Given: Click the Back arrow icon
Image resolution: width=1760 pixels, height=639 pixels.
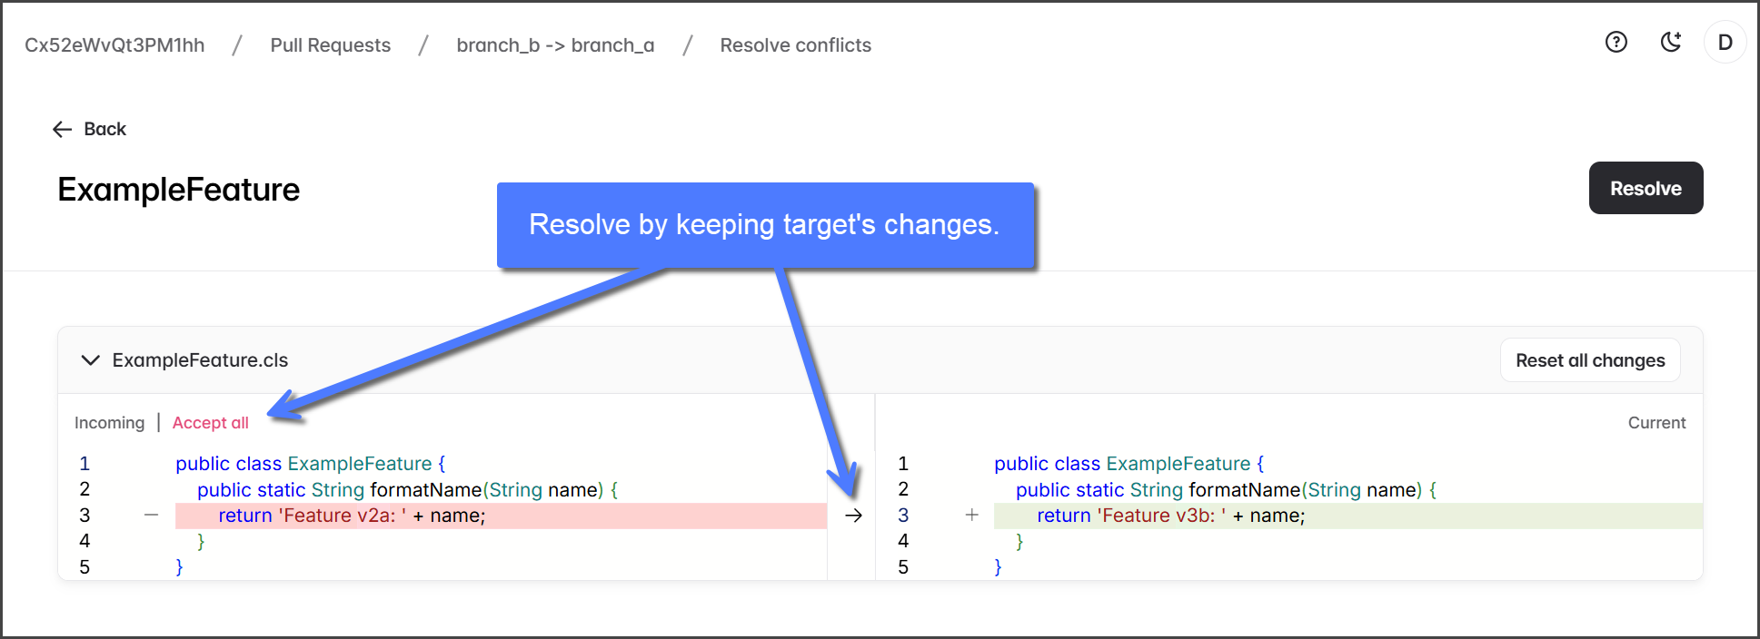Looking at the screenshot, I should coord(62,130).
